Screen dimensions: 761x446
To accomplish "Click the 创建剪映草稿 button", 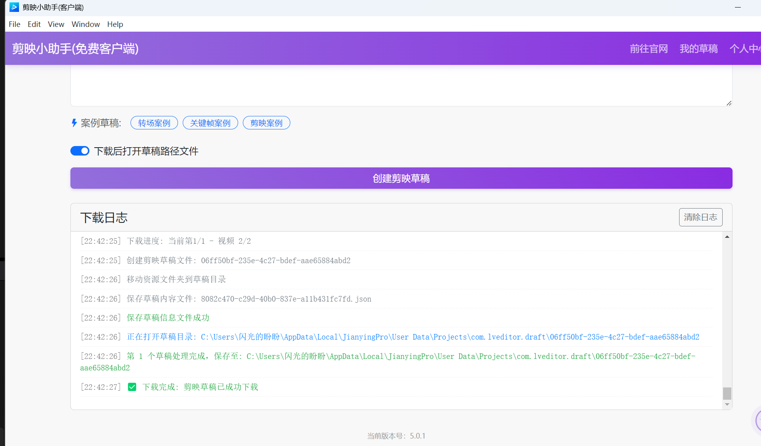I will point(401,178).
